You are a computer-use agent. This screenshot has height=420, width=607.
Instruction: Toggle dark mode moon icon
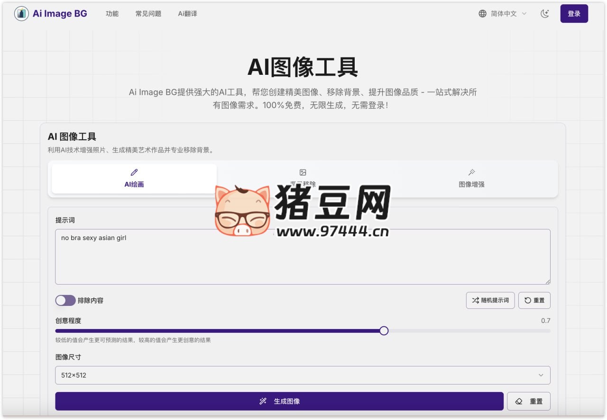[x=545, y=14]
